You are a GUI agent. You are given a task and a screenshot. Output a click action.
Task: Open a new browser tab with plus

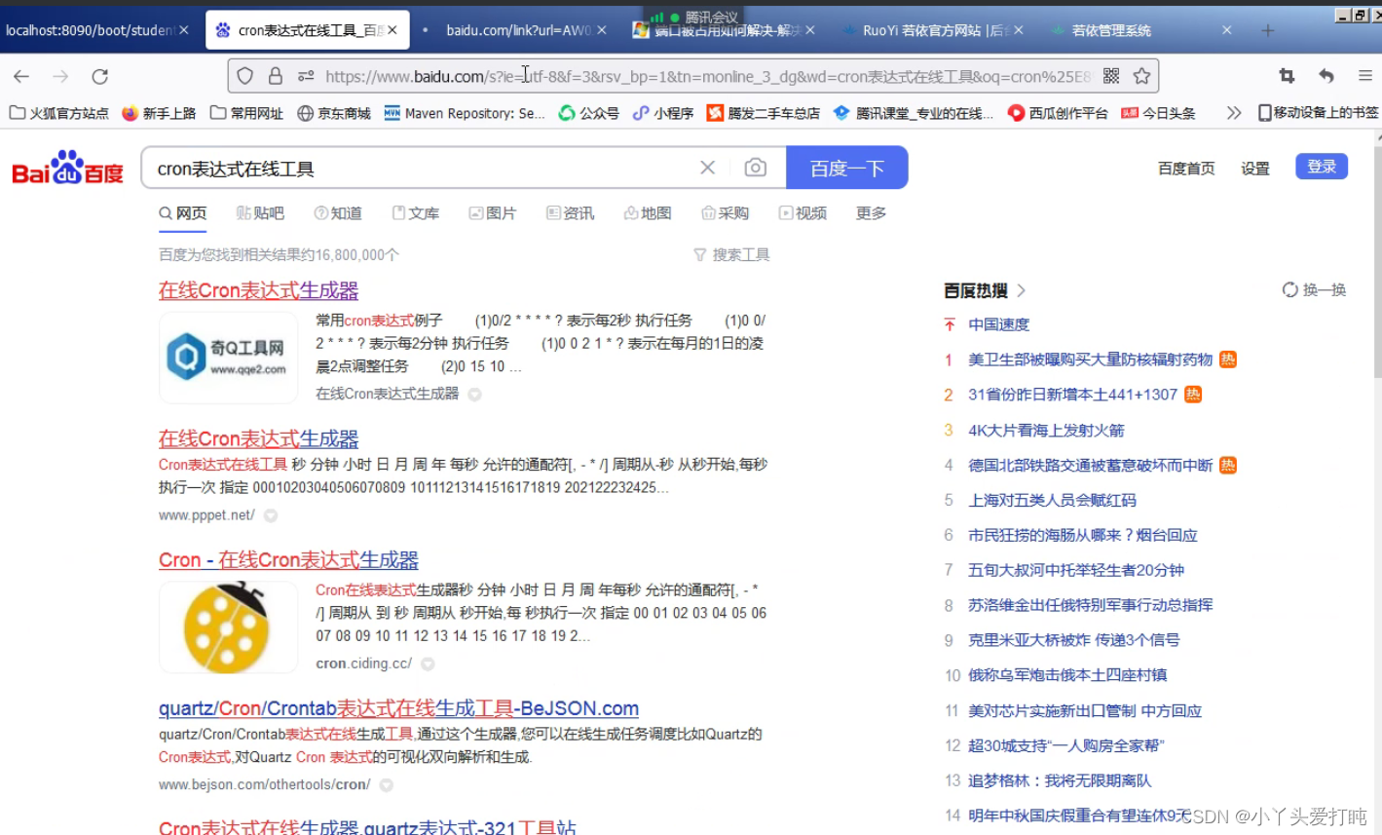pyautogui.click(x=1267, y=30)
